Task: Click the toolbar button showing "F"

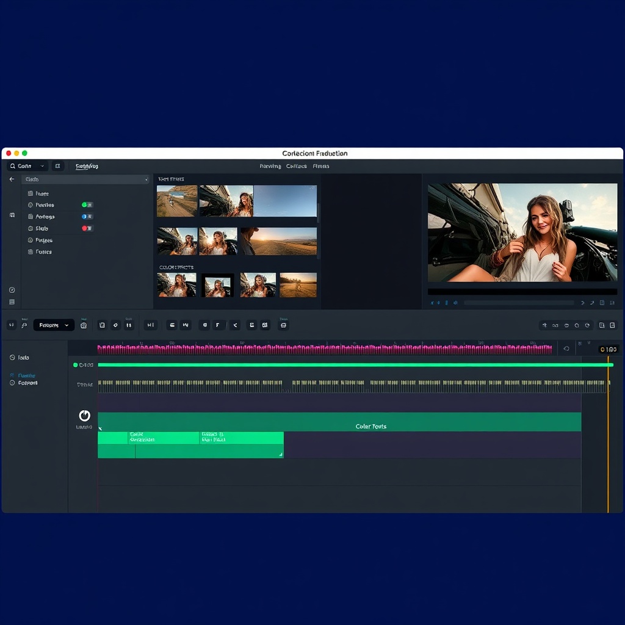Action: click(218, 325)
